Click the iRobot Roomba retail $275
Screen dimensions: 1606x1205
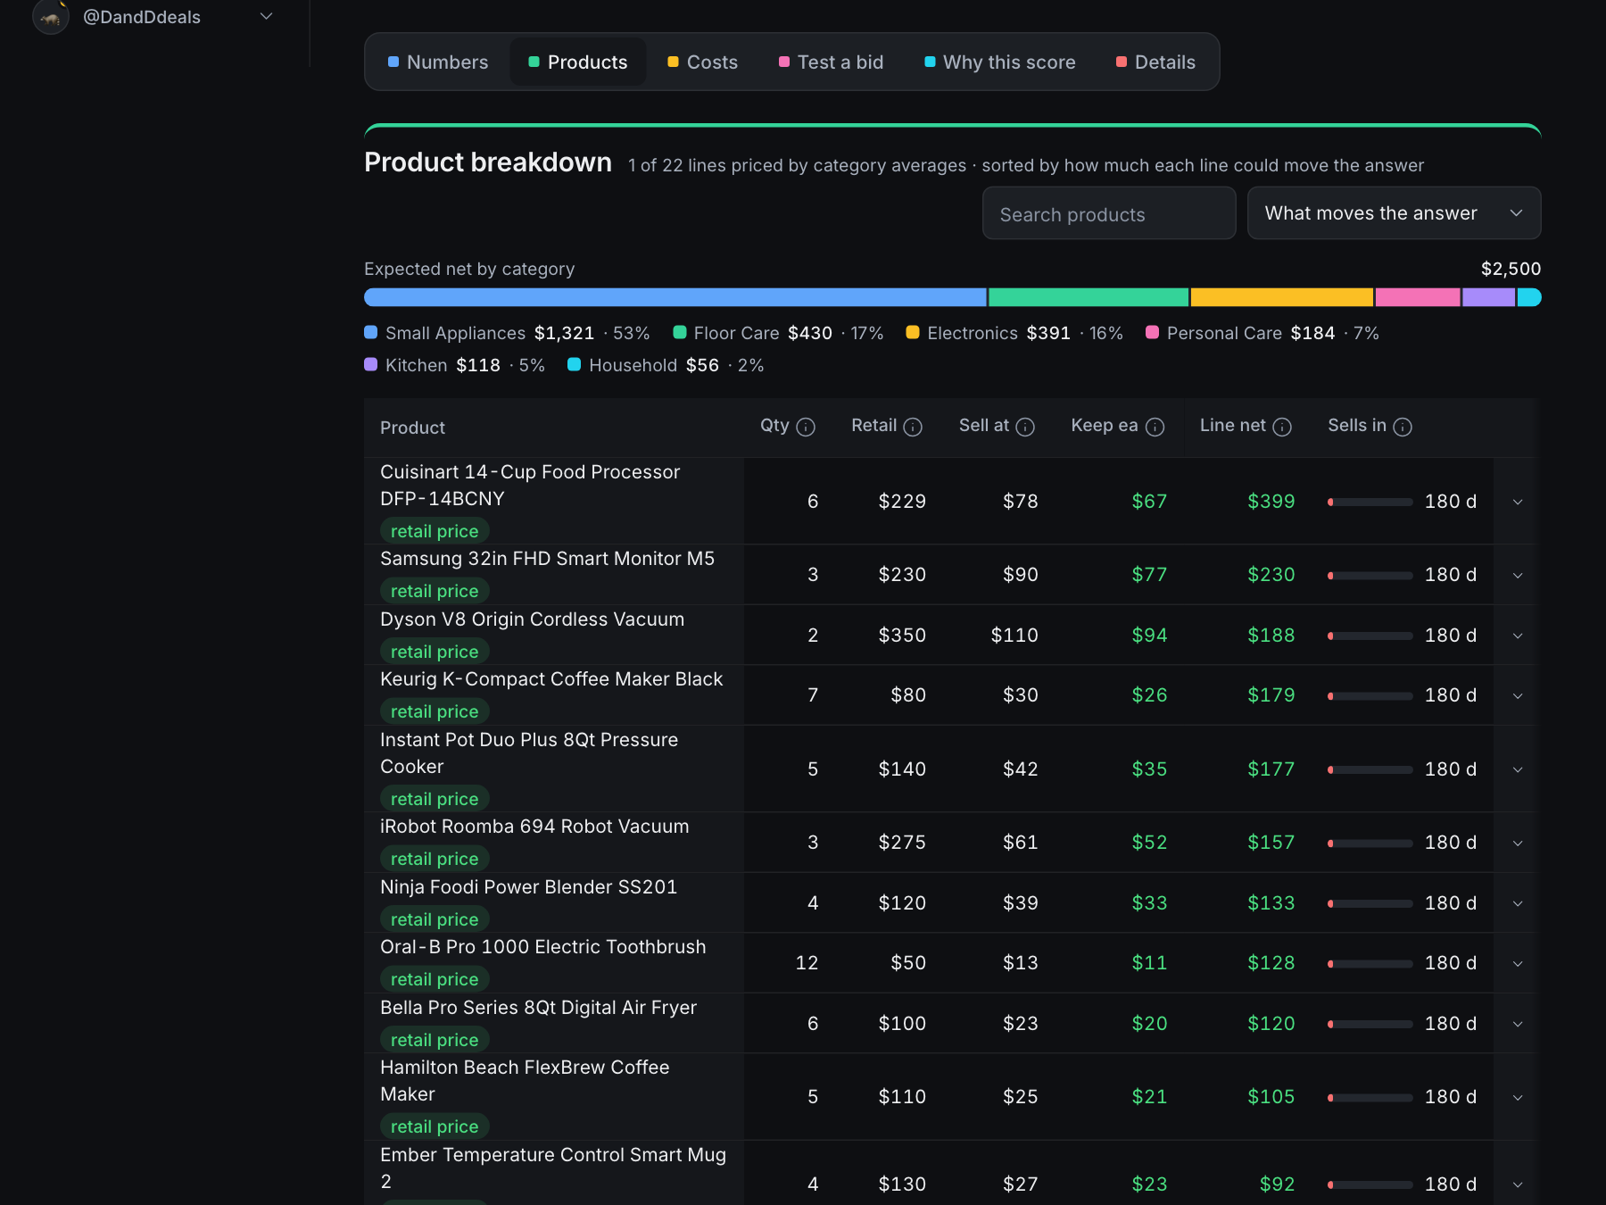pos(902,843)
